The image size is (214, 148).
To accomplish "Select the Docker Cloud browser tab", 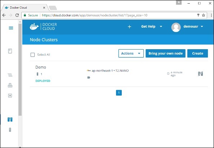I will coord(25,8).
